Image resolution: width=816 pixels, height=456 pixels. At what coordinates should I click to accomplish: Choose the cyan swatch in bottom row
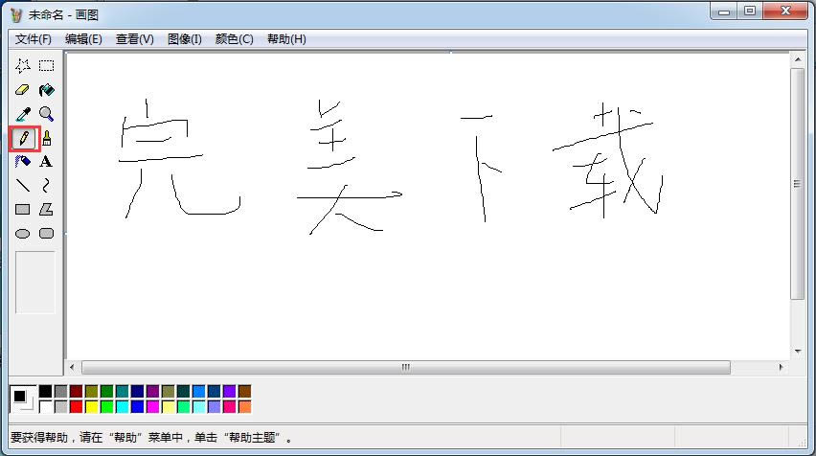coord(123,406)
